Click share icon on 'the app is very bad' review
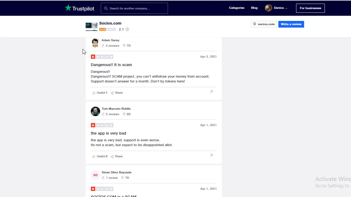 112,156
